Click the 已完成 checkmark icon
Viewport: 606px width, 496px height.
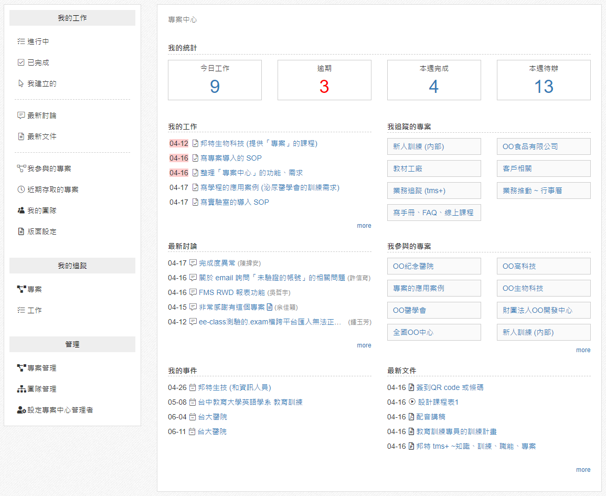(x=21, y=62)
